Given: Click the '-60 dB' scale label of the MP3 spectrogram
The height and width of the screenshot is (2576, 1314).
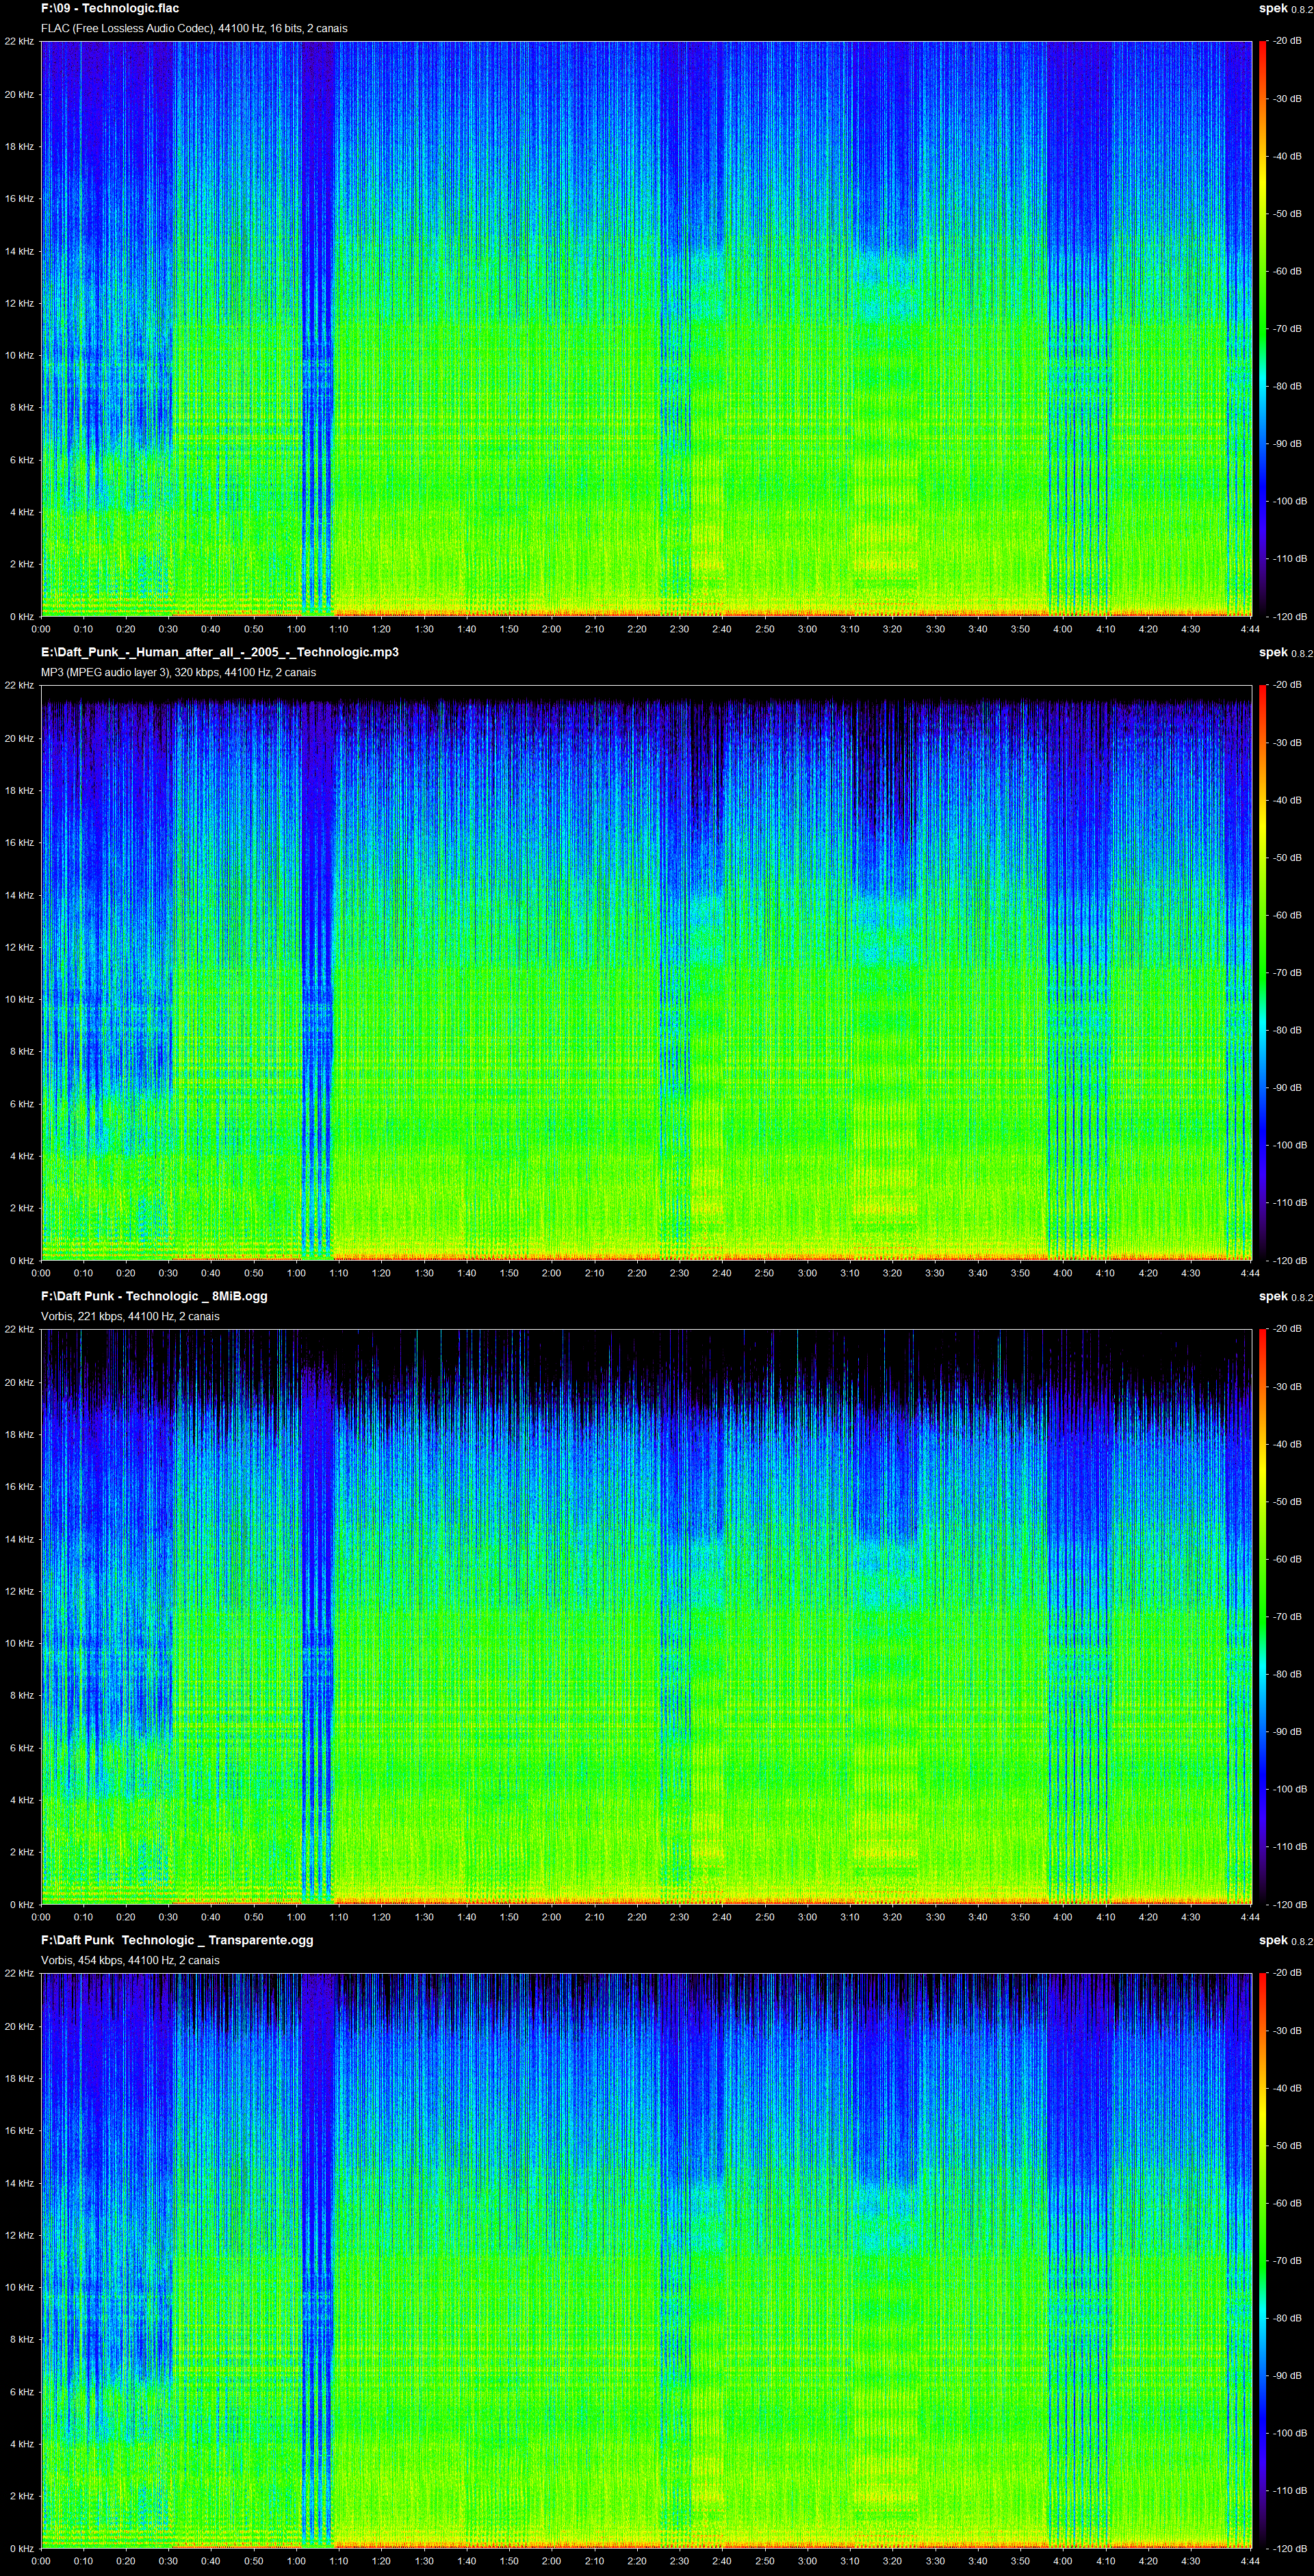Looking at the screenshot, I should [1287, 915].
